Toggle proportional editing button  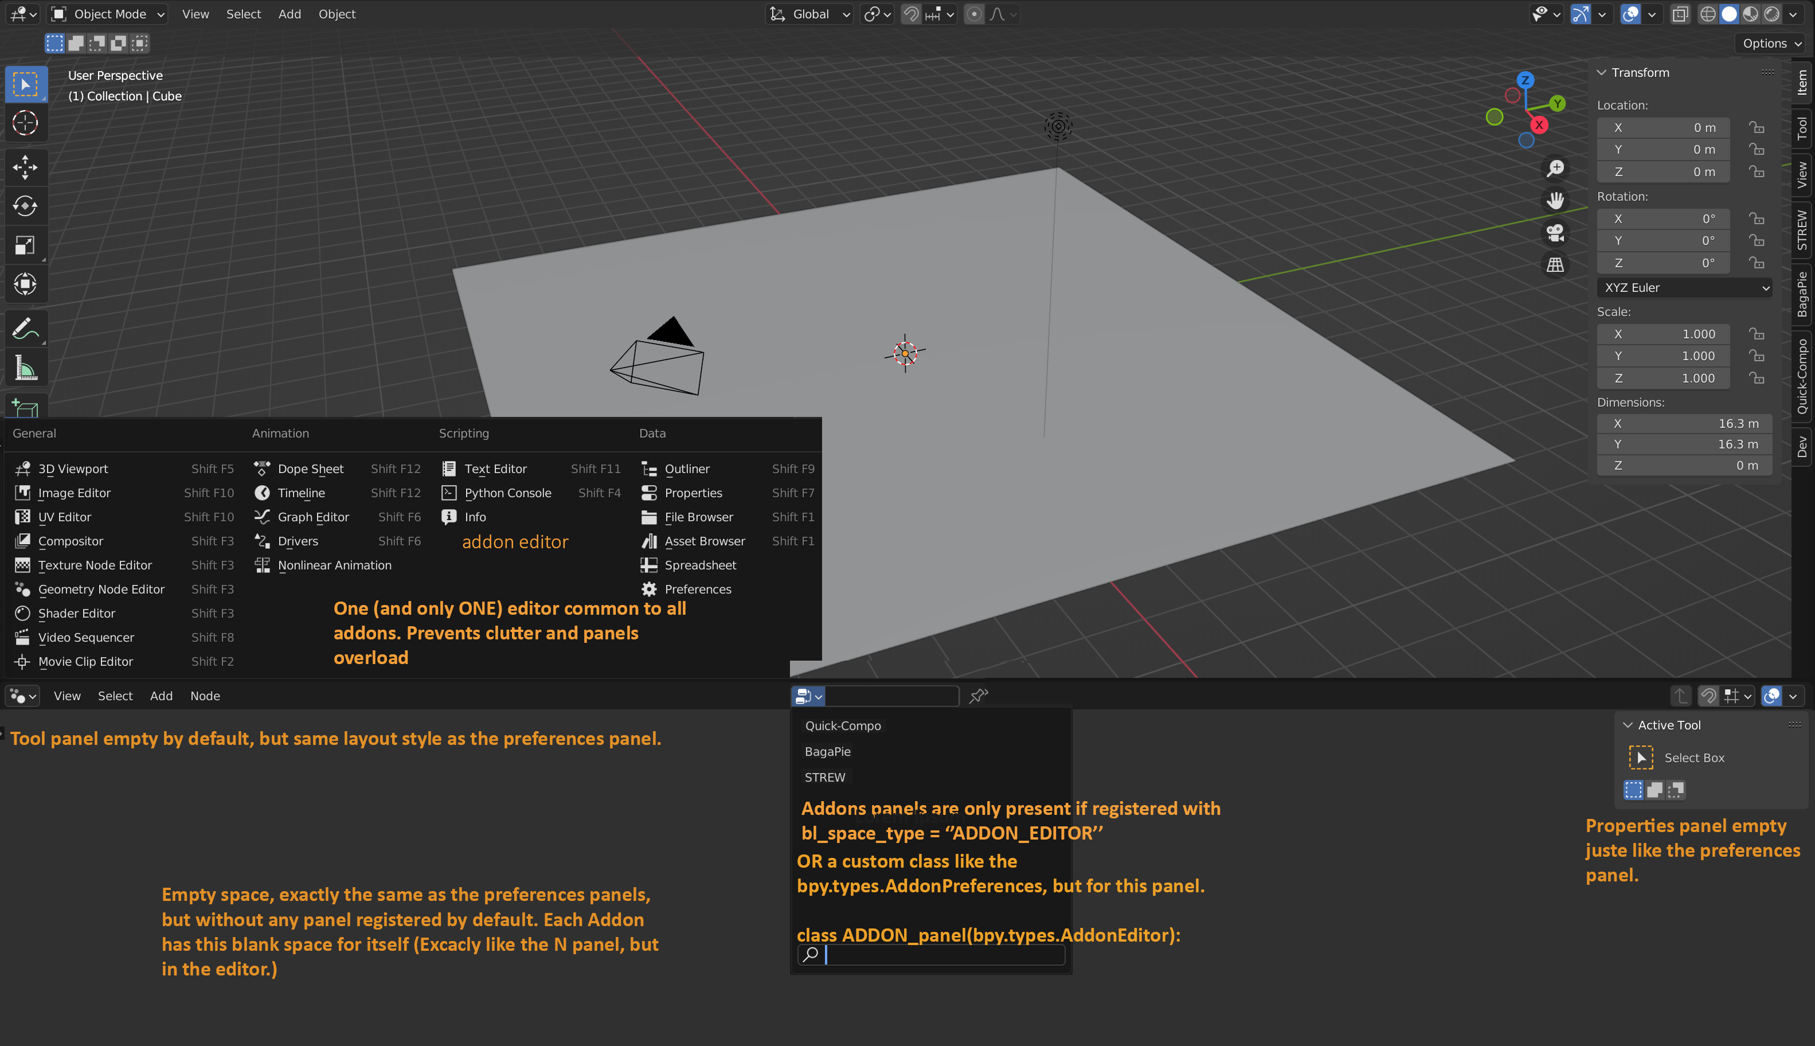pos(974,14)
